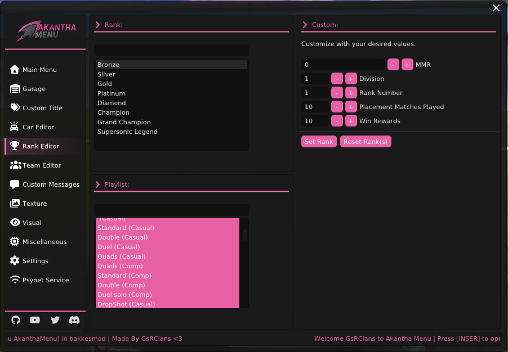Collapse the Custom section arrow
This screenshot has height=352, width=508.
[305, 25]
